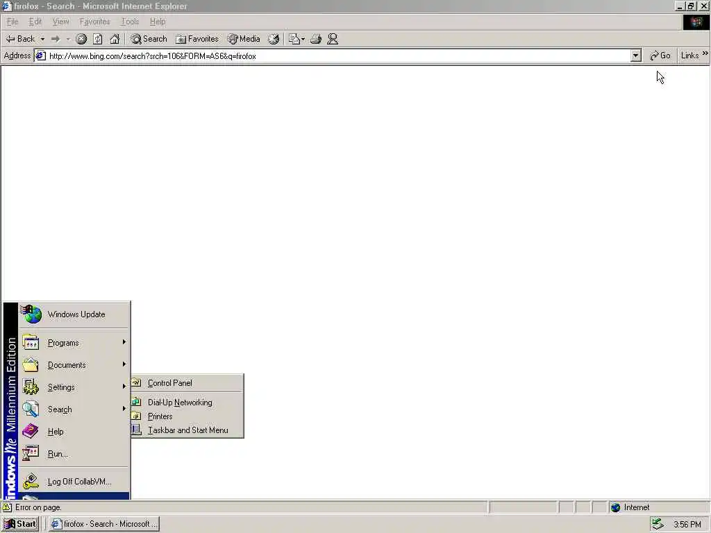The width and height of the screenshot is (711, 533).
Task: Open Help from Start menu
Action: point(74,432)
